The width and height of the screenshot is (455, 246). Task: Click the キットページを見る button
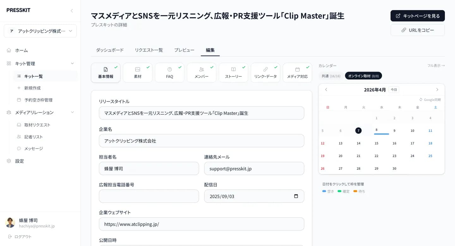[418, 16]
